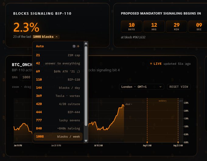Select the Auto option in the dropdown
Image resolution: width=207 pixels, height=161 pixels.
(58, 46)
